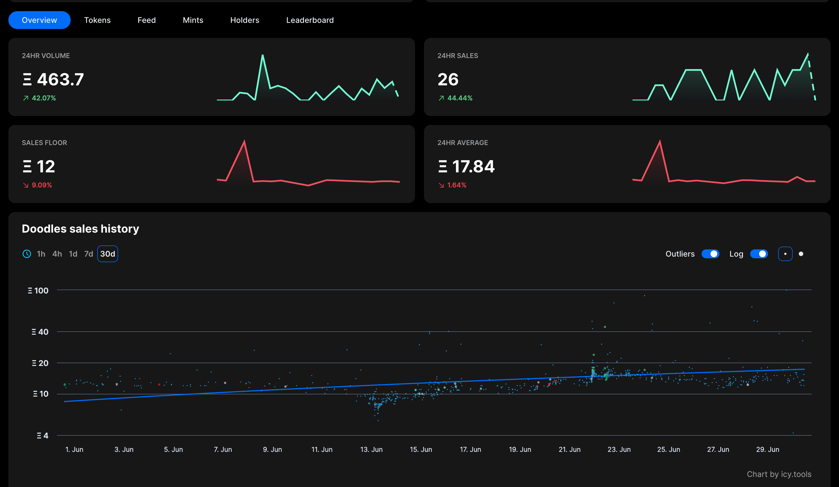Open the 24HR Volume sparkline chart
Viewport: 839px width, 487px height.
coord(308,77)
